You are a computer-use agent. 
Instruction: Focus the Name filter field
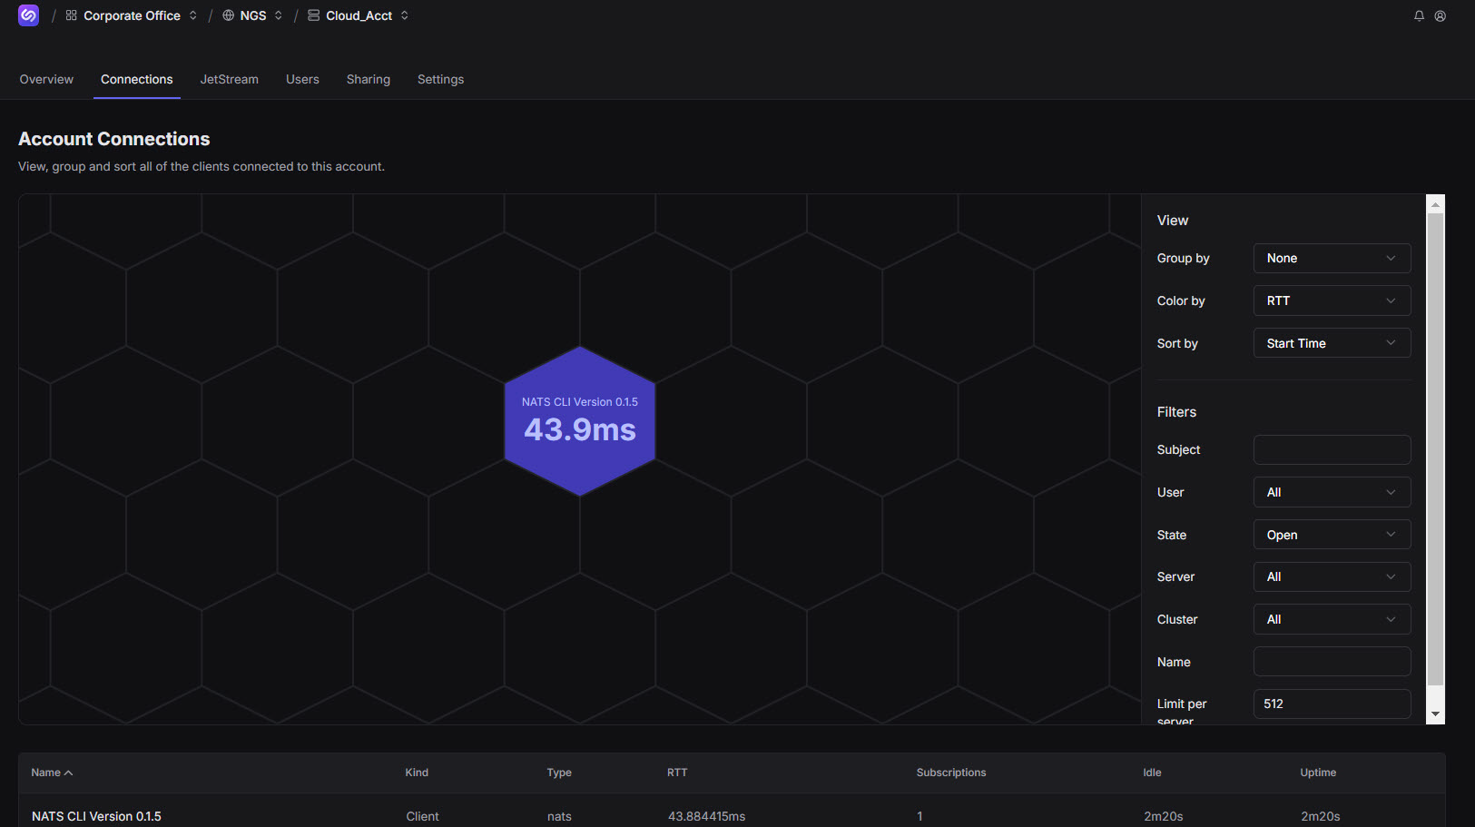(1332, 662)
